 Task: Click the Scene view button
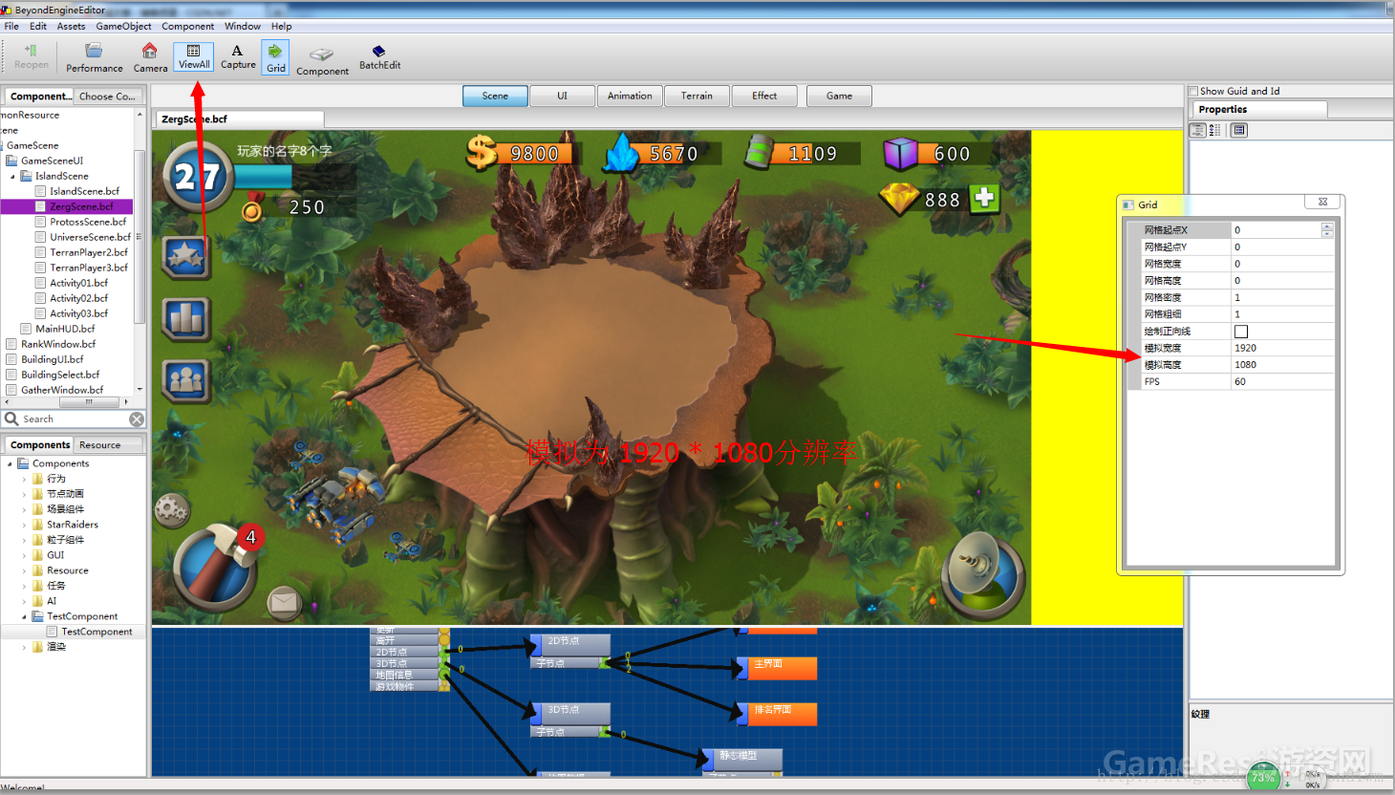point(495,96)
